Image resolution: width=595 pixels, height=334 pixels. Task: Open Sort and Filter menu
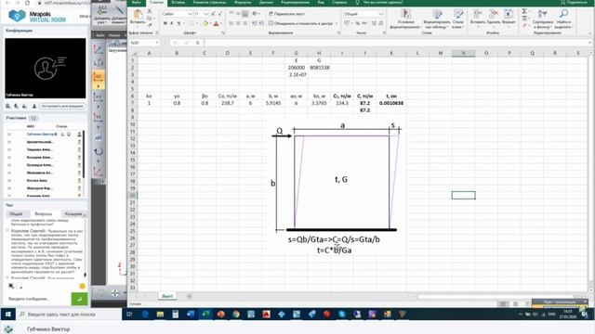[543, 19]
